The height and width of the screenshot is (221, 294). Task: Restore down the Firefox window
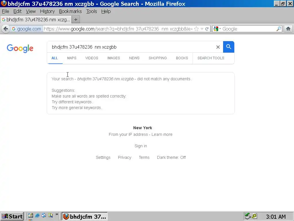[x=283, y=3]
